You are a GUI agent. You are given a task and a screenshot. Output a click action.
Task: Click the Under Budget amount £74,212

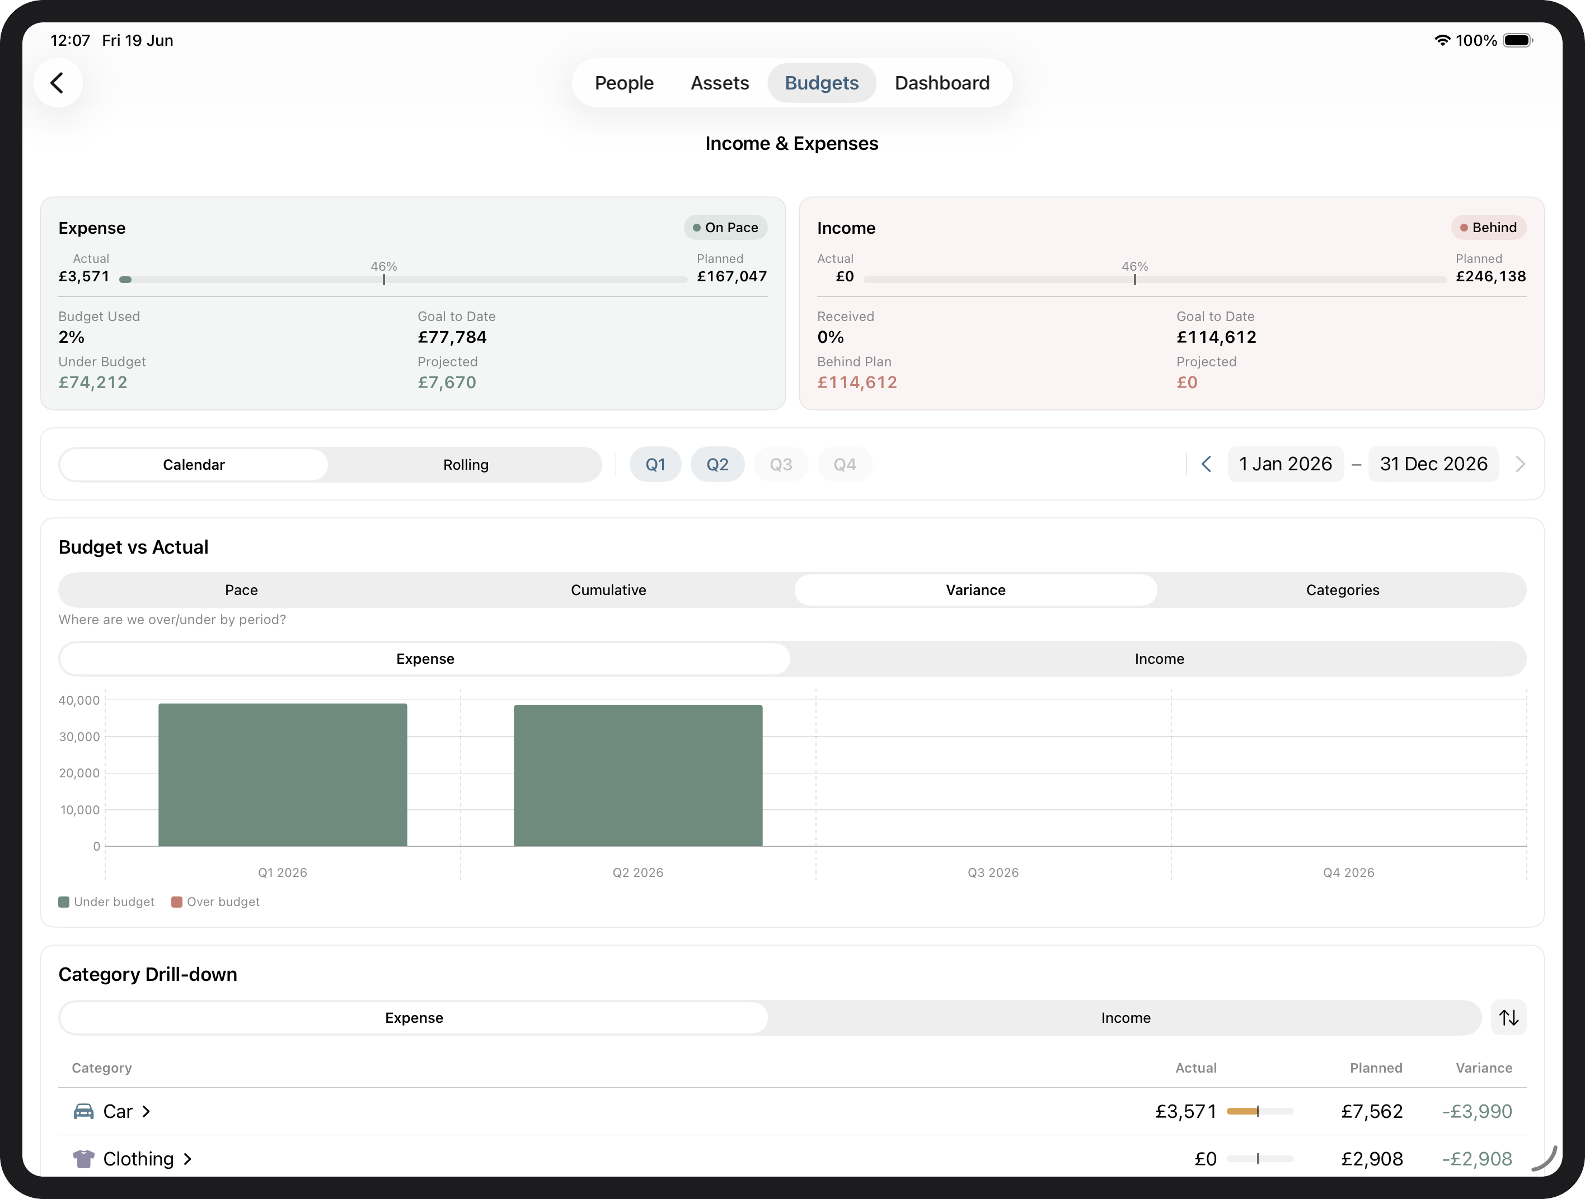click(93, 383)
